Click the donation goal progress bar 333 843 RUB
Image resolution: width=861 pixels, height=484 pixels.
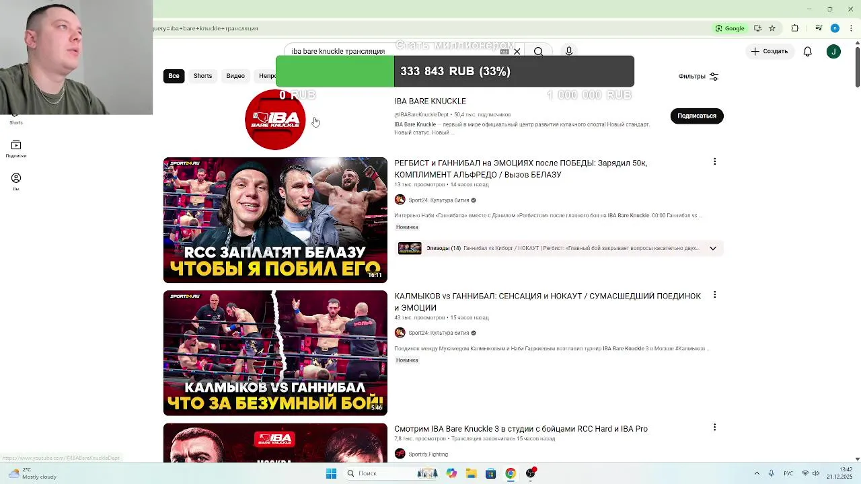pyautogui.click(x=455, y=71)
